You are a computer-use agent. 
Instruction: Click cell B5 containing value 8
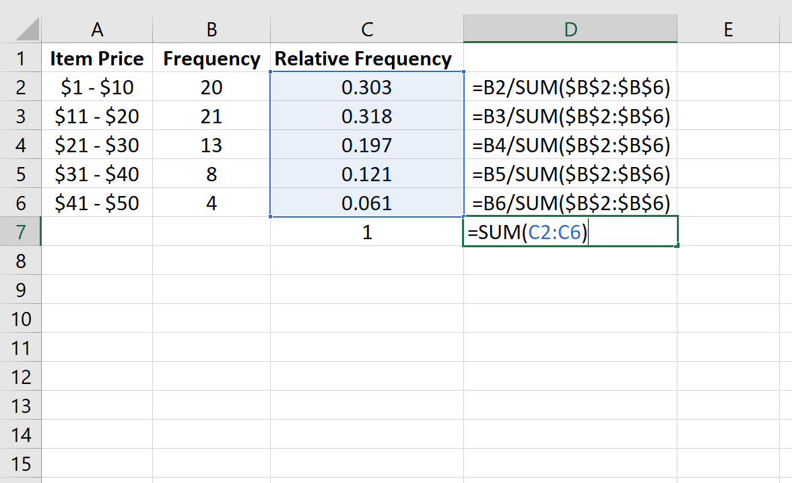pyautogui.click(x=211, y=174)
